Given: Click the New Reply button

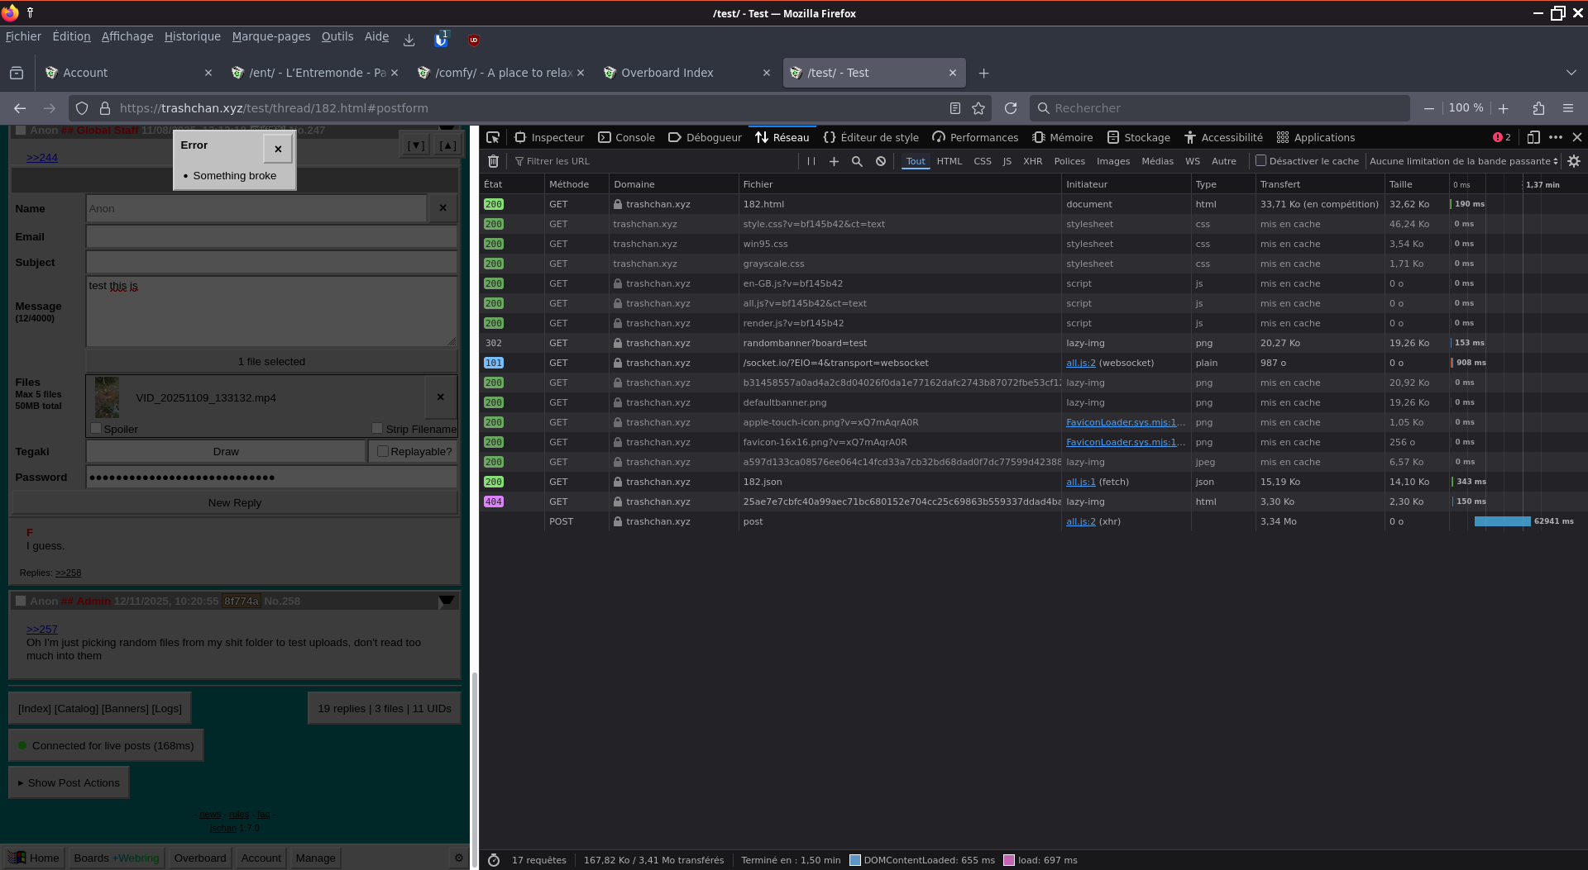Looking at the screenshot, I should pos(235,502).
